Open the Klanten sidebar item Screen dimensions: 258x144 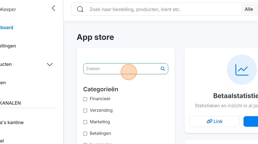(x=3, y=83)
